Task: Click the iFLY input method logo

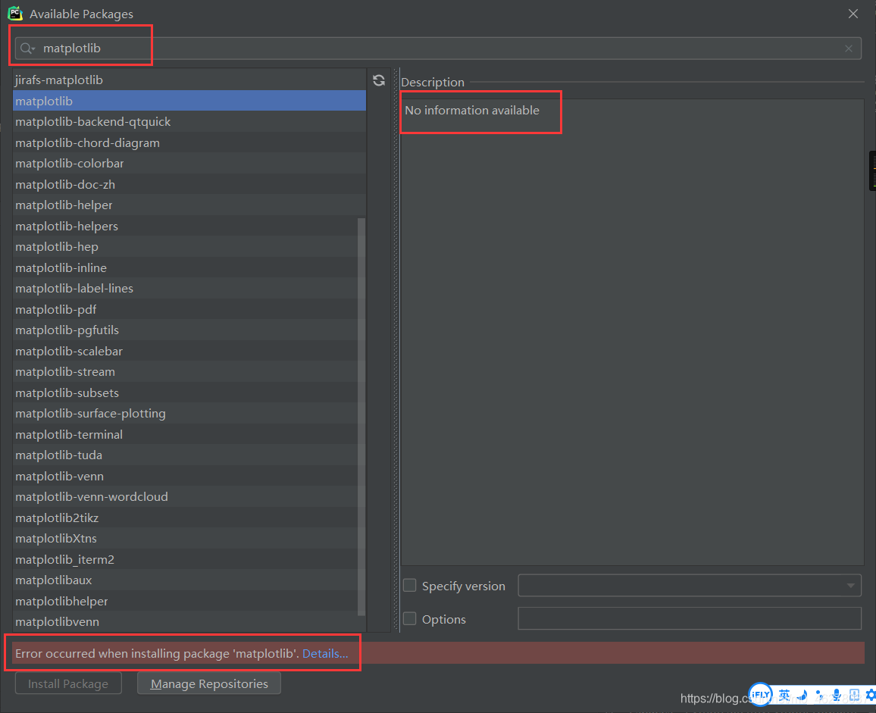Action: 760,694
